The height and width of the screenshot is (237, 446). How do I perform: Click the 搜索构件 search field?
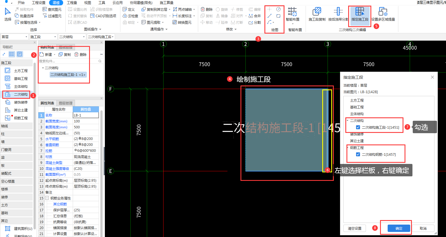point(70,61)
